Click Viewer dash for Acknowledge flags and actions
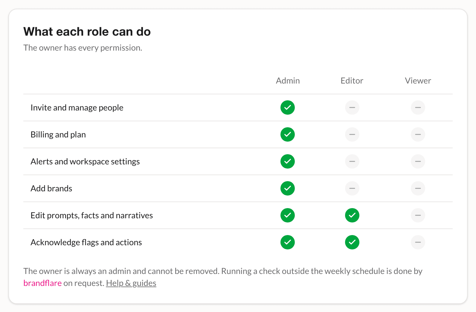This screenshot has height=312, width=476. coord(418,242)
